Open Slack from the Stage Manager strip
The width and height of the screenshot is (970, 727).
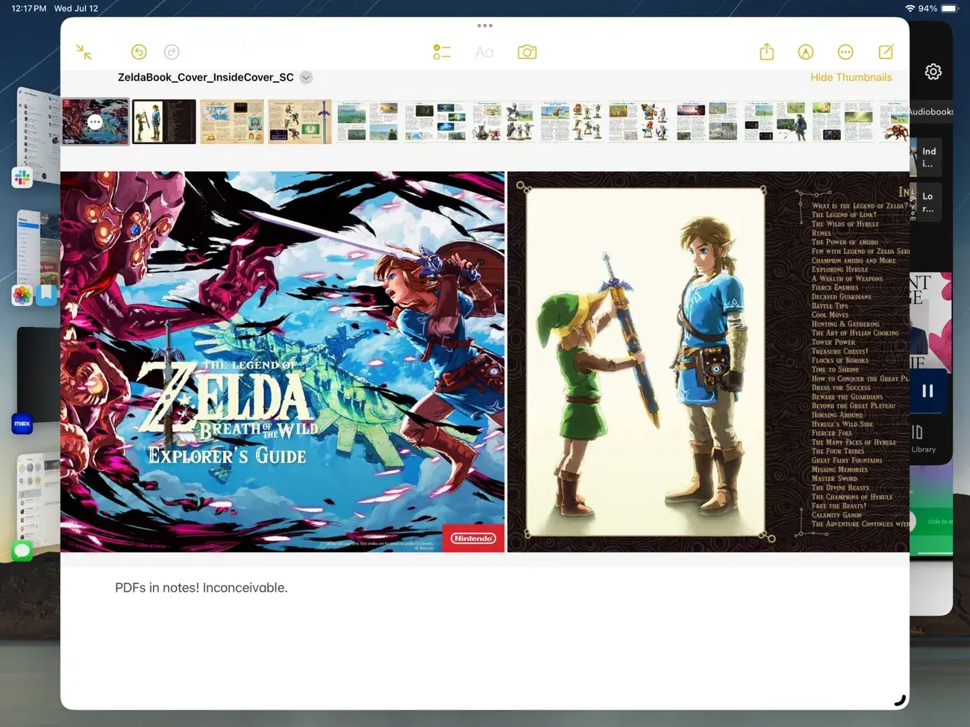[22, 178]
